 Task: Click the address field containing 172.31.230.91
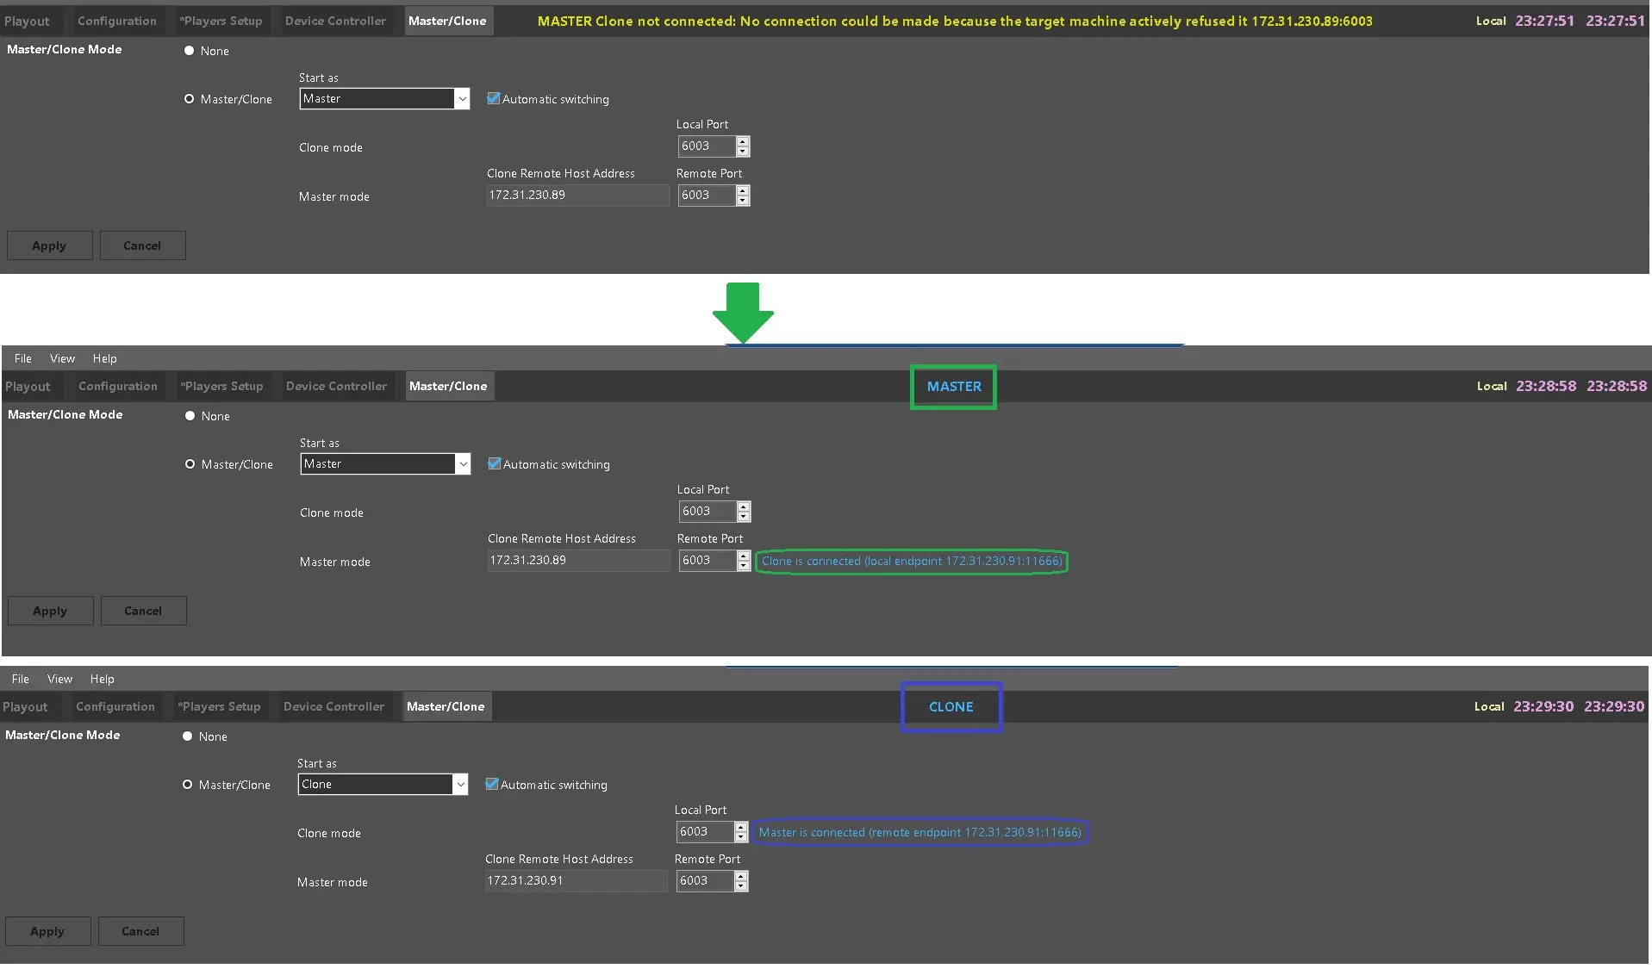point(575,881)
